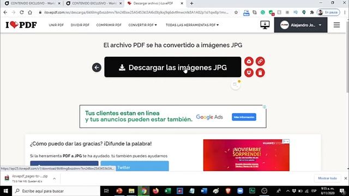Open the iLovePDF desktop app icon

point(265,25)
